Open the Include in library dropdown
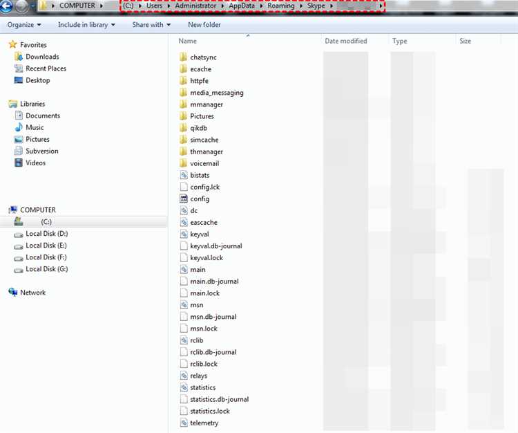This screenshot has height=433, width=518. pyautogui.click(x=86, y=25)
